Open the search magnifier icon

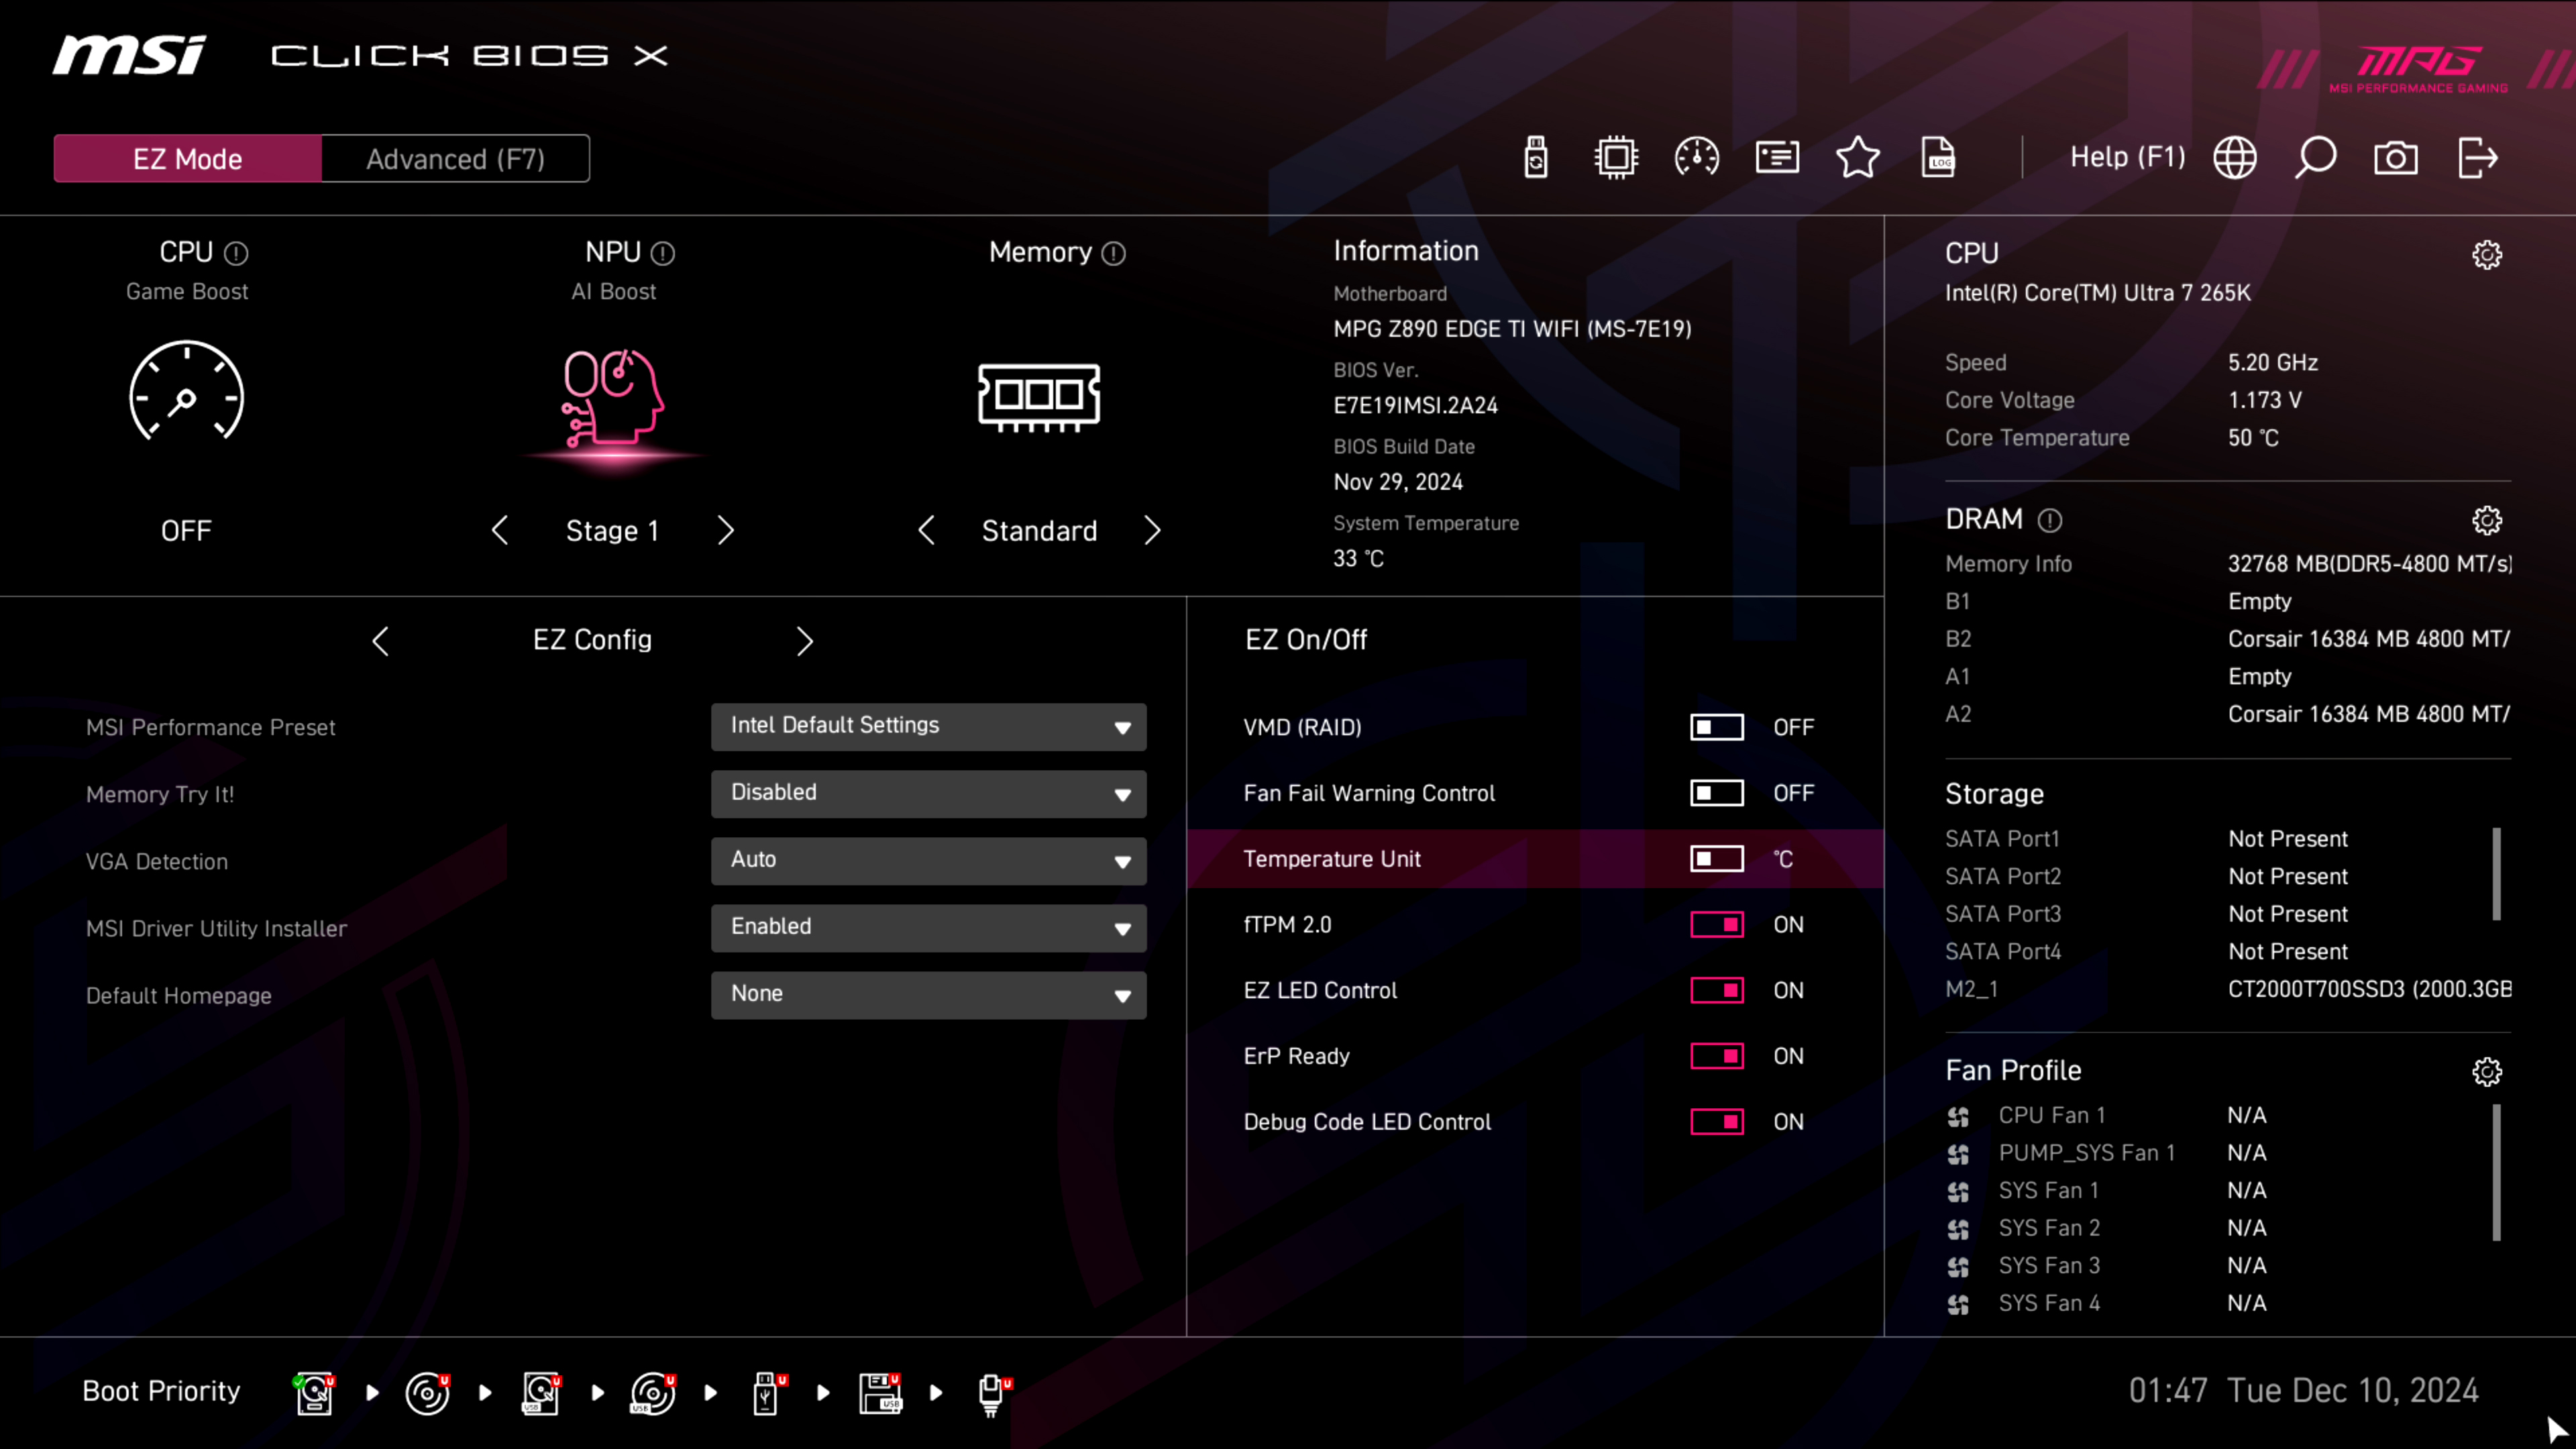coord(2315,158)
